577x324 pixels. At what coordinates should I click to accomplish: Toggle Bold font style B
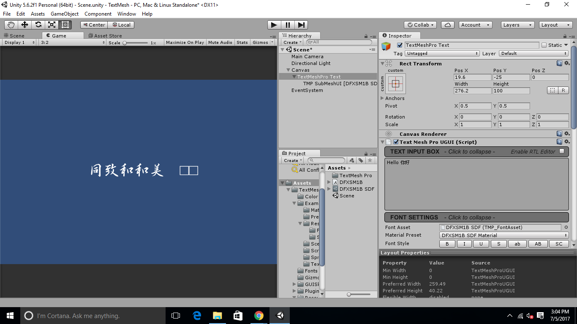click(x=447, y=244)
